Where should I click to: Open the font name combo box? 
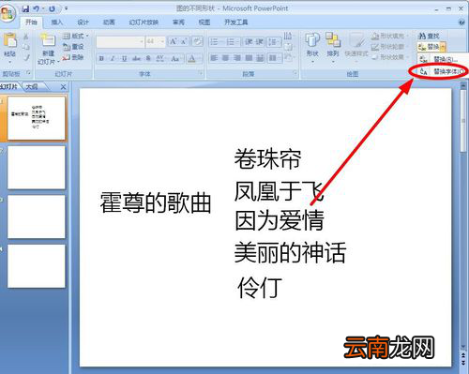click(120, 41)
